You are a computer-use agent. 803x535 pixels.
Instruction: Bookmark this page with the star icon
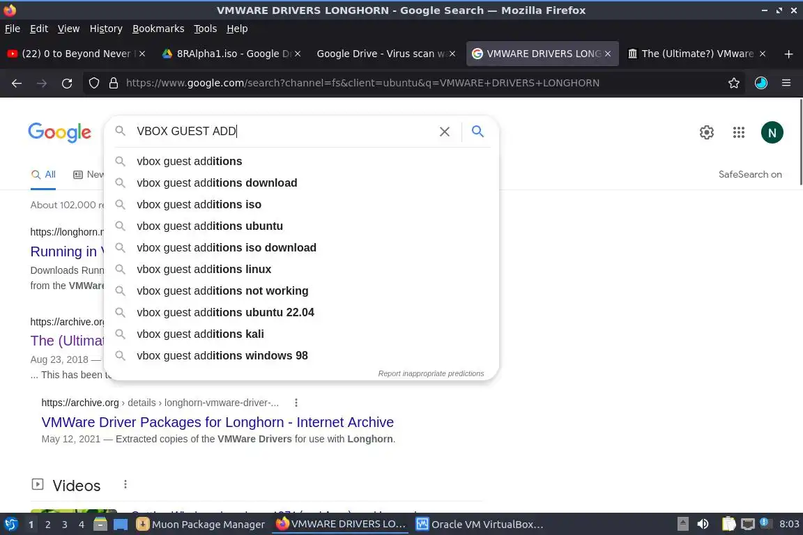[x=734, y=83]
